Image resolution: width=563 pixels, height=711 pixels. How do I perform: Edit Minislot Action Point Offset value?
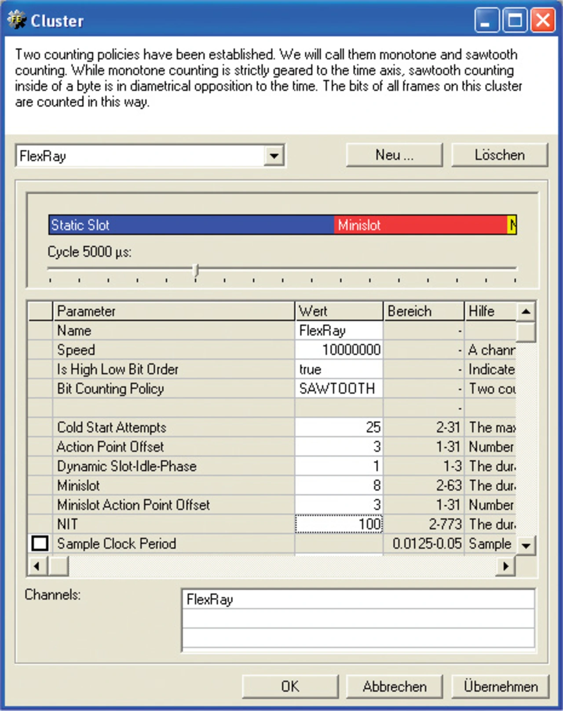click(x=339, y=505)
